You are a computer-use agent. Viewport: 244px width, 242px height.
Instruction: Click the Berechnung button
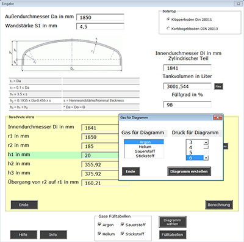(x=219, y=205)
